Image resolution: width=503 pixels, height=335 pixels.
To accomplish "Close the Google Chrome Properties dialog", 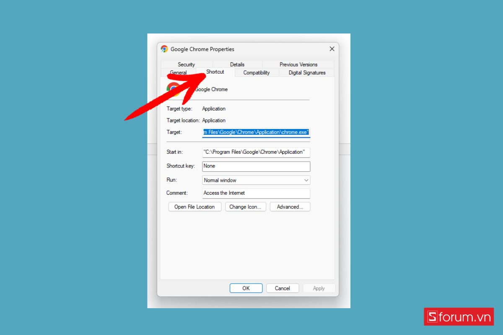I will (x=332, y=49).
